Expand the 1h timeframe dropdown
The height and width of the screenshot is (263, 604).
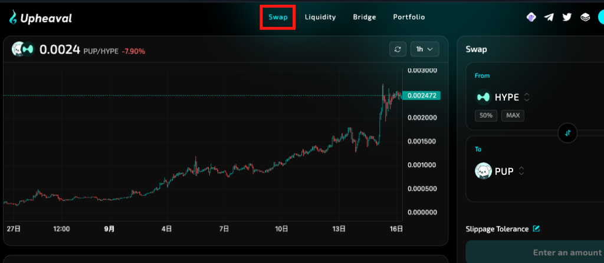point(425,49)
